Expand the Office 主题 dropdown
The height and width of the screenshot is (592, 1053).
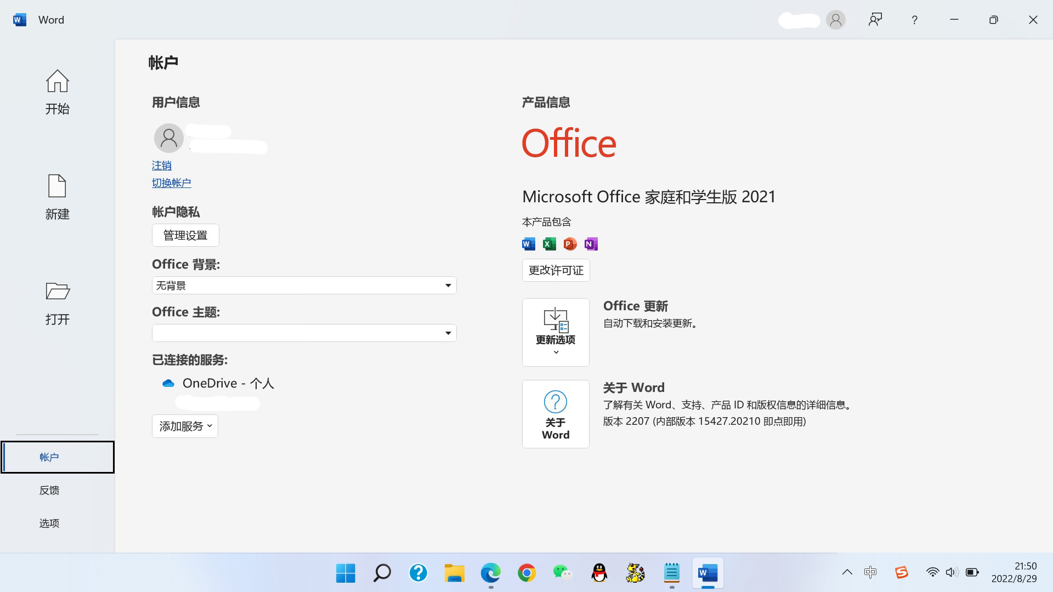tap(304, 333)
